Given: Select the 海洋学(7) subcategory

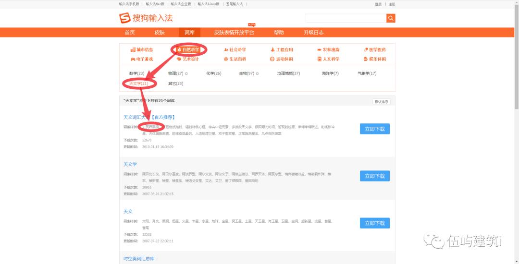Looking at the screenshot, I should coord(330,73).
